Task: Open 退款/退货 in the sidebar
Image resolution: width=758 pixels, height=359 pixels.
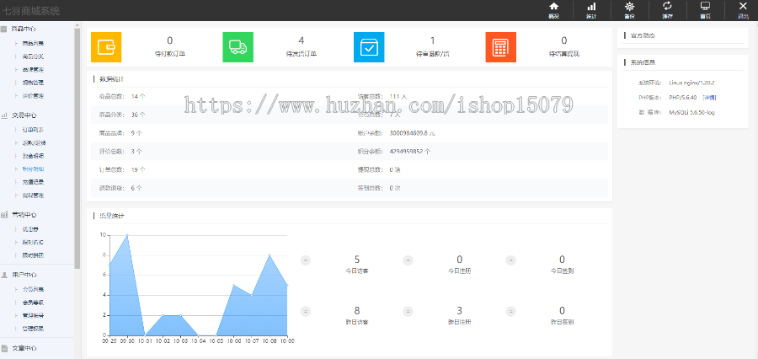Action: tap(34, 143)
